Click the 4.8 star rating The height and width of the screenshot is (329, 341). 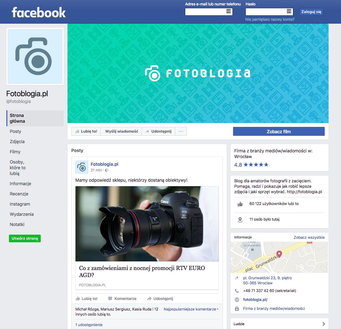[x=251, y=165]
